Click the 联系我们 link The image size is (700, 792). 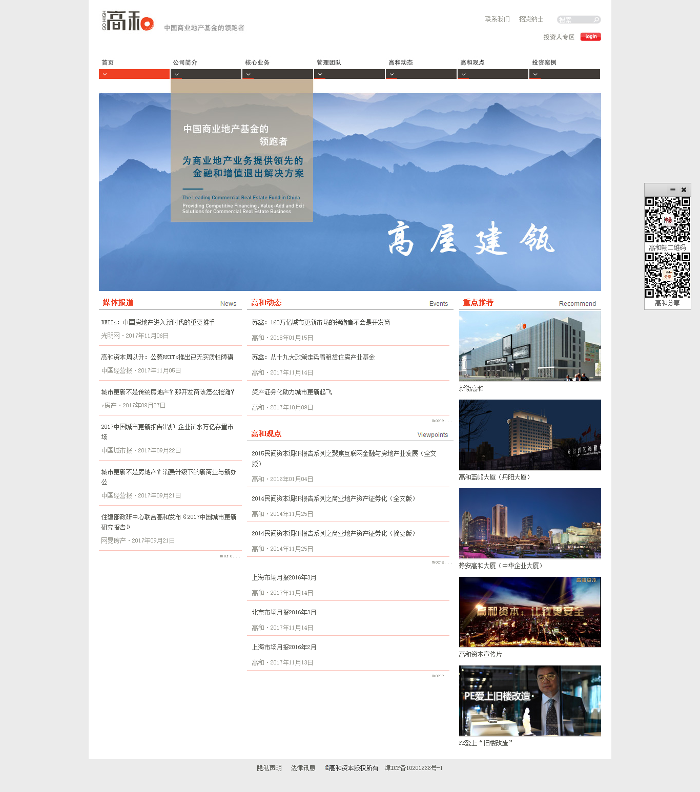[498, 19]
